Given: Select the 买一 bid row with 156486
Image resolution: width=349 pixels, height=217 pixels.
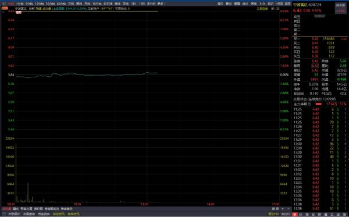Looking at the screenshot, I should 320,39.
